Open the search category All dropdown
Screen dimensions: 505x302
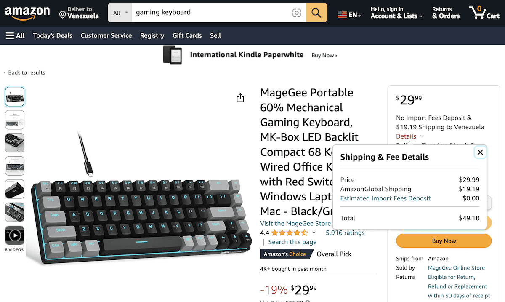[120, 13]
